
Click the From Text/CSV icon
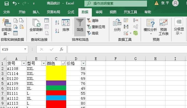pyautogui.click(x=16, y=20)
